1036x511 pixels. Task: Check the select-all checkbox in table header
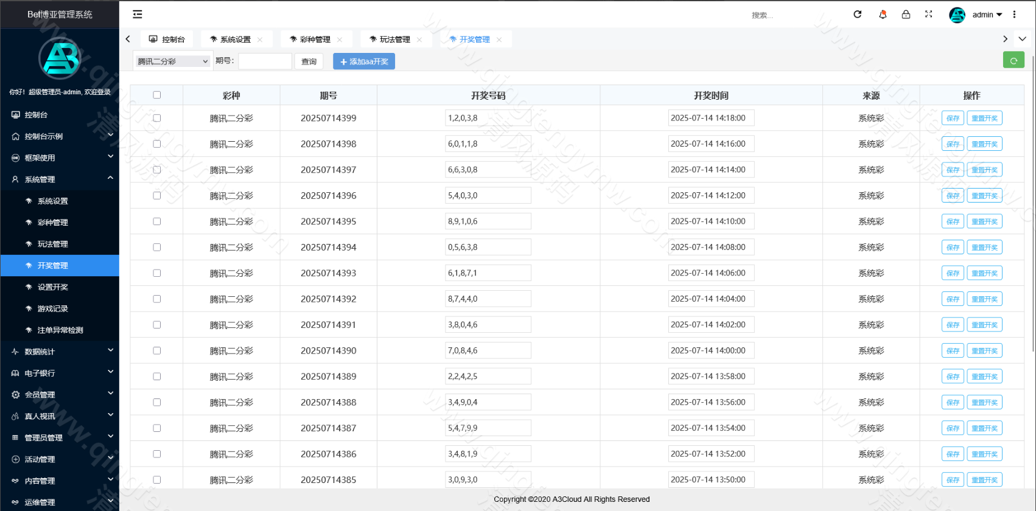(x=157, y=95)
